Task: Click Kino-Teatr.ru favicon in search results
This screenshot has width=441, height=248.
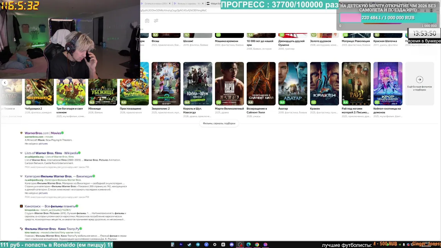Action: coord(21,229)
